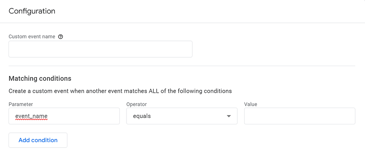Click the divider line above Matching conditions
The image size is (365, 151).
[182, 66]
